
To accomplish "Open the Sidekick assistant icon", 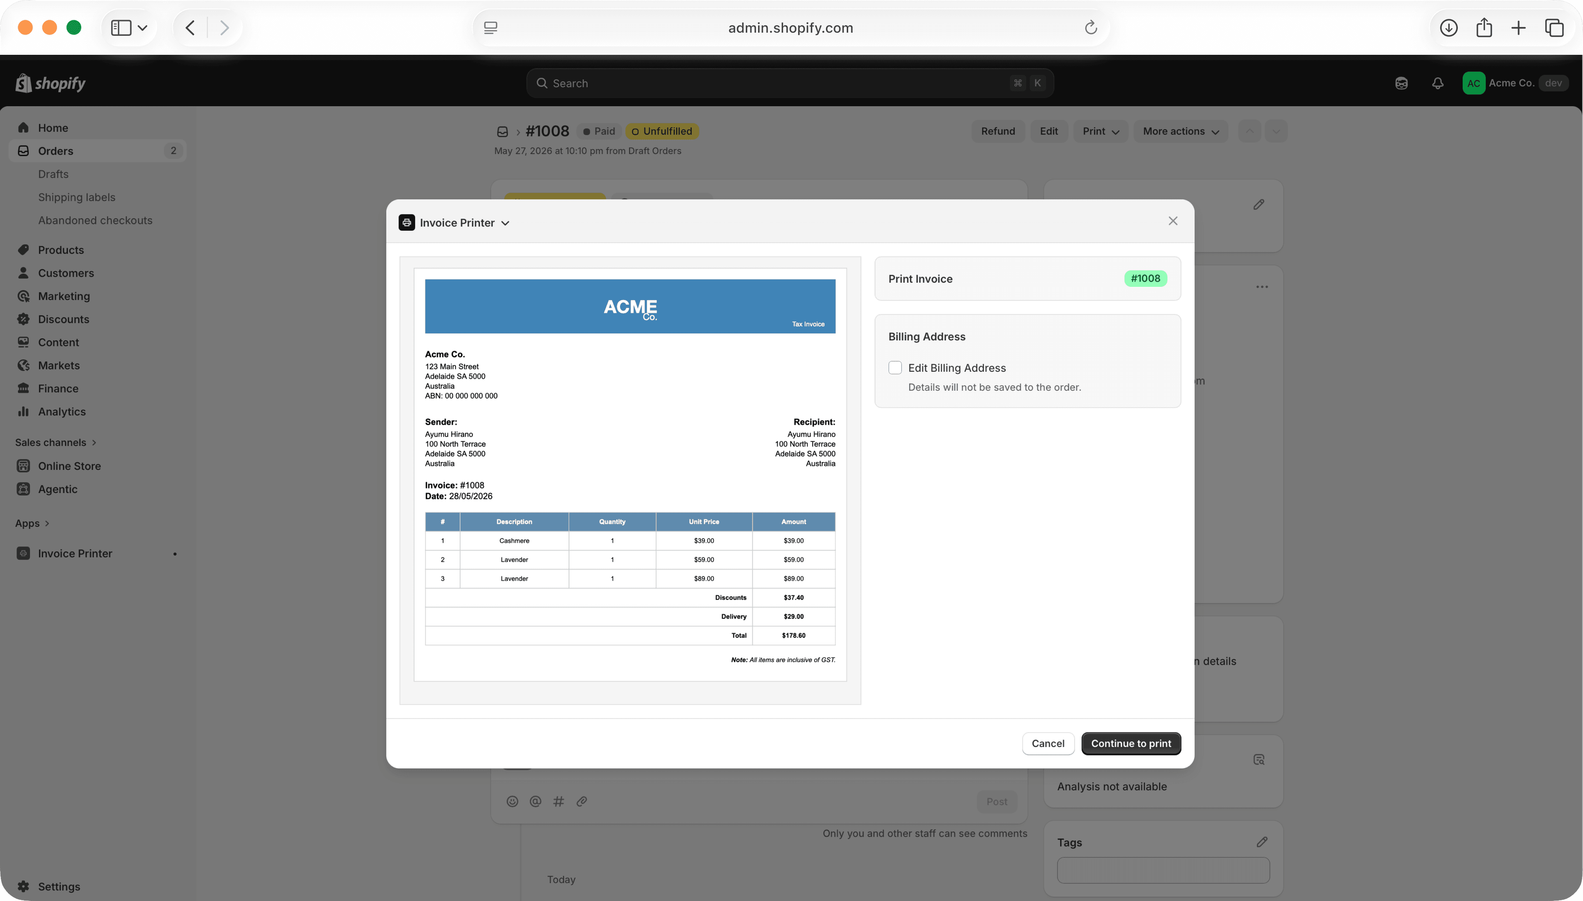I will pyautogui.click(x=1402, y=83).
